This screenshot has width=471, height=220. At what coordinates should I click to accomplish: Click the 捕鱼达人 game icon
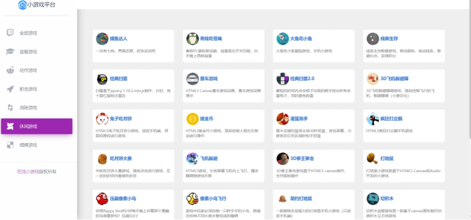coord(102,39)
